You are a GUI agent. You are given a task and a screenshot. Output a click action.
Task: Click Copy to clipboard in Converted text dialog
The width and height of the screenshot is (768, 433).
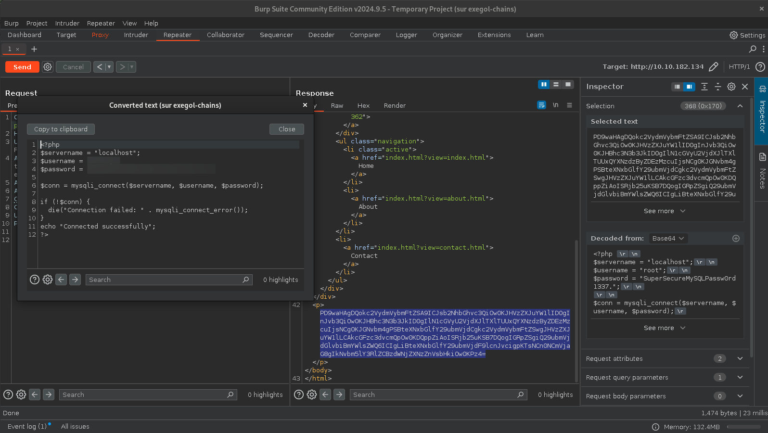point(61,129)
